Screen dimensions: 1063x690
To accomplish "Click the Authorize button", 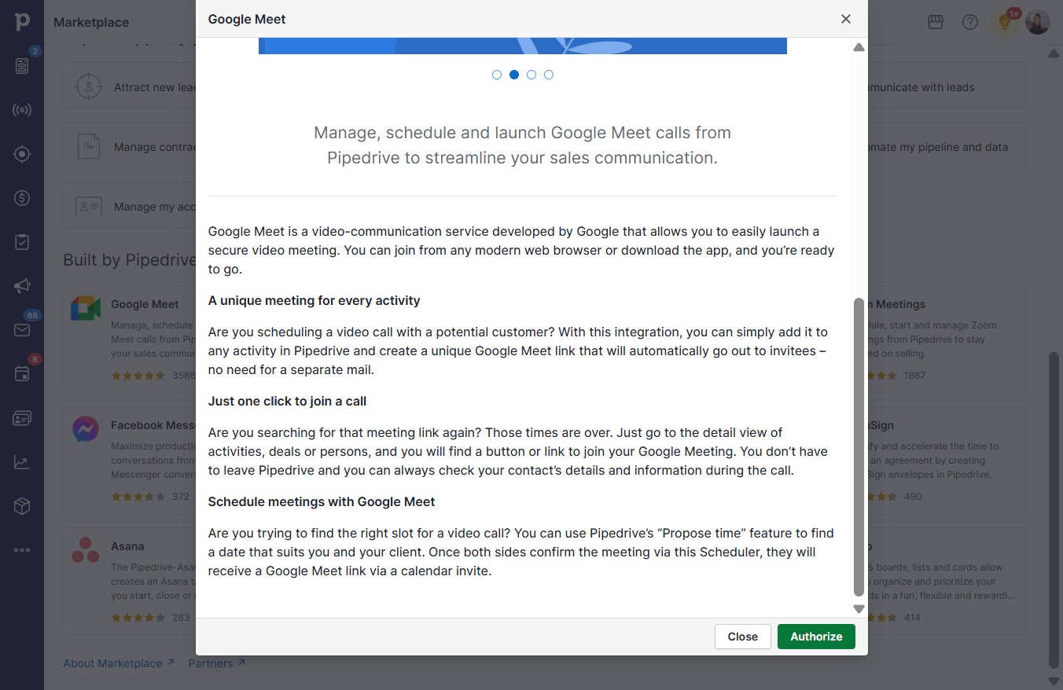I will coord(816,637).
